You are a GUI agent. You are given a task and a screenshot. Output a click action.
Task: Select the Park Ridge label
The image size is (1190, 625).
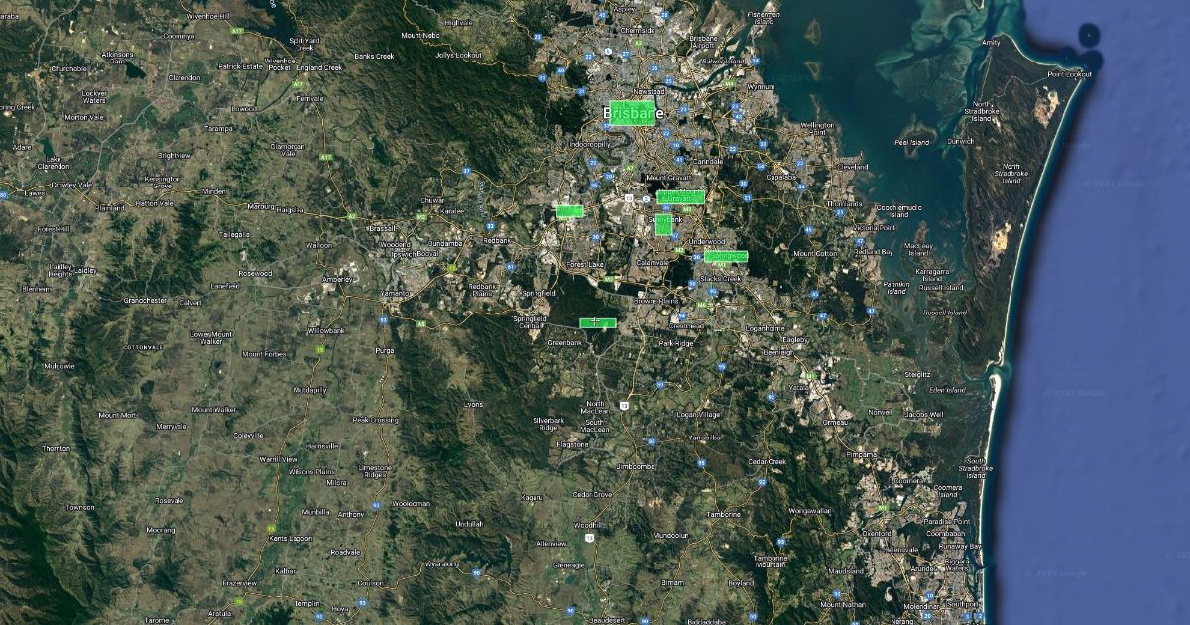677,342
